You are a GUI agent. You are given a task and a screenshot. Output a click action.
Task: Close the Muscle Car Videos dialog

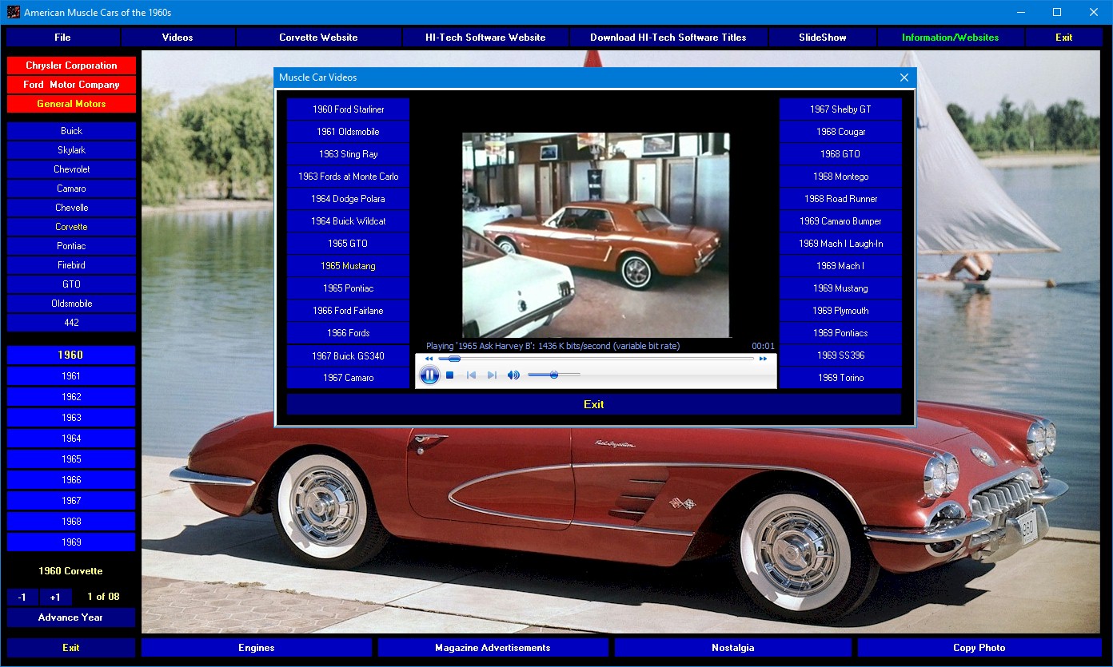tap(904, 77)
